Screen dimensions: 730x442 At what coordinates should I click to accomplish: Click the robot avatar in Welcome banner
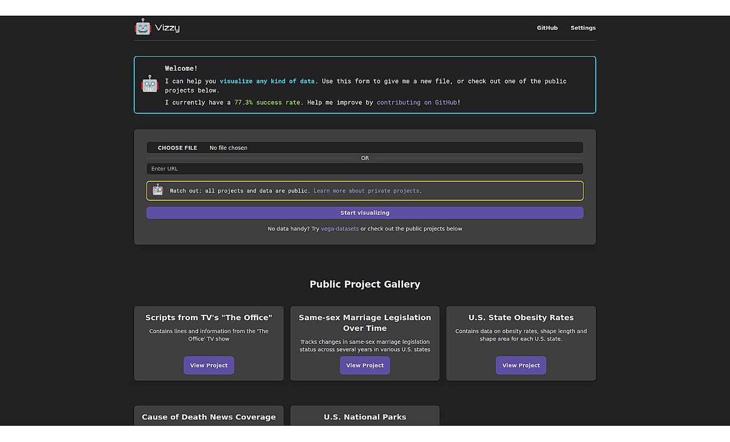pos(150,84)
